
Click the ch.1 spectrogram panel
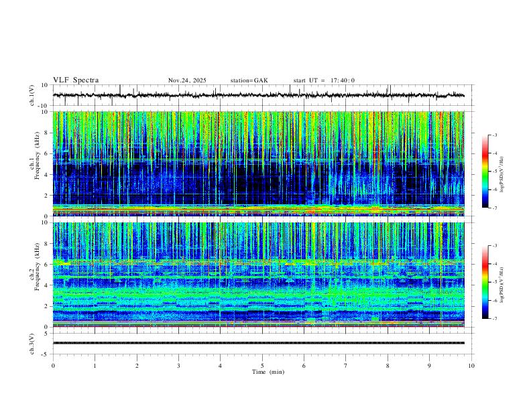(259, 163)
